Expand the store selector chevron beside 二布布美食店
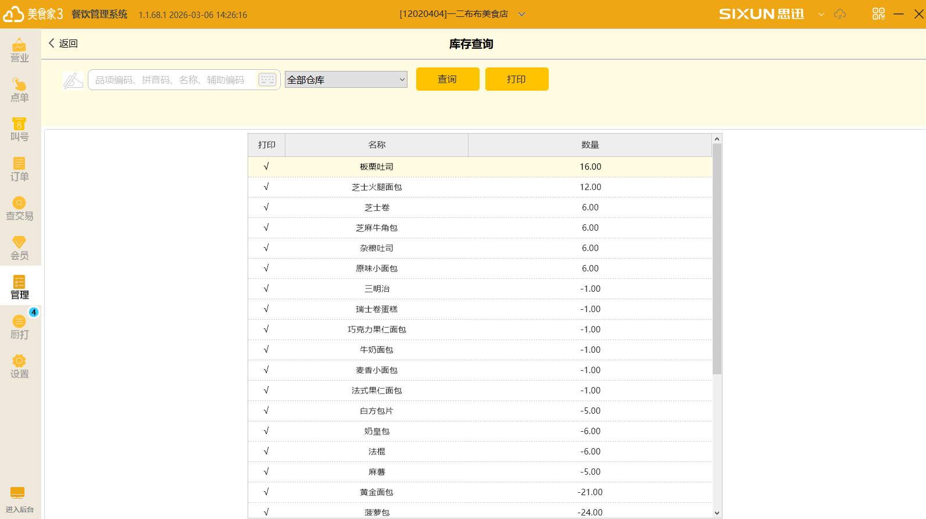The width and height of the screenshot is (926, 519). [x=521, y=15]
